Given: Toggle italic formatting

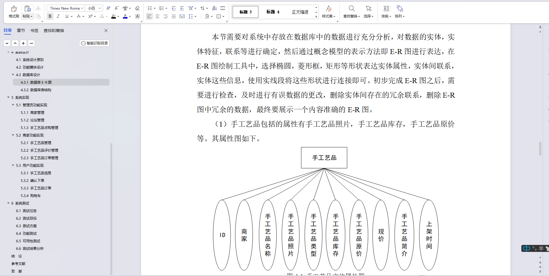Looking at the screenshot, I should pyautogui.click(x=58, y=16).
